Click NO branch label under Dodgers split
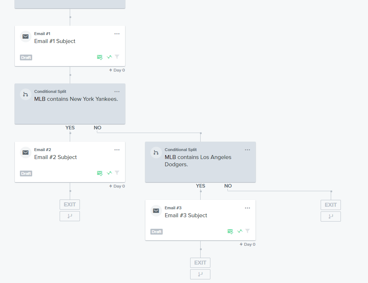 click(228, 186)
